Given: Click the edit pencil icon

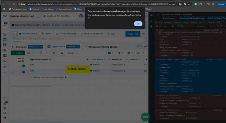Looking at the screenshot, I should coord(41,53).
